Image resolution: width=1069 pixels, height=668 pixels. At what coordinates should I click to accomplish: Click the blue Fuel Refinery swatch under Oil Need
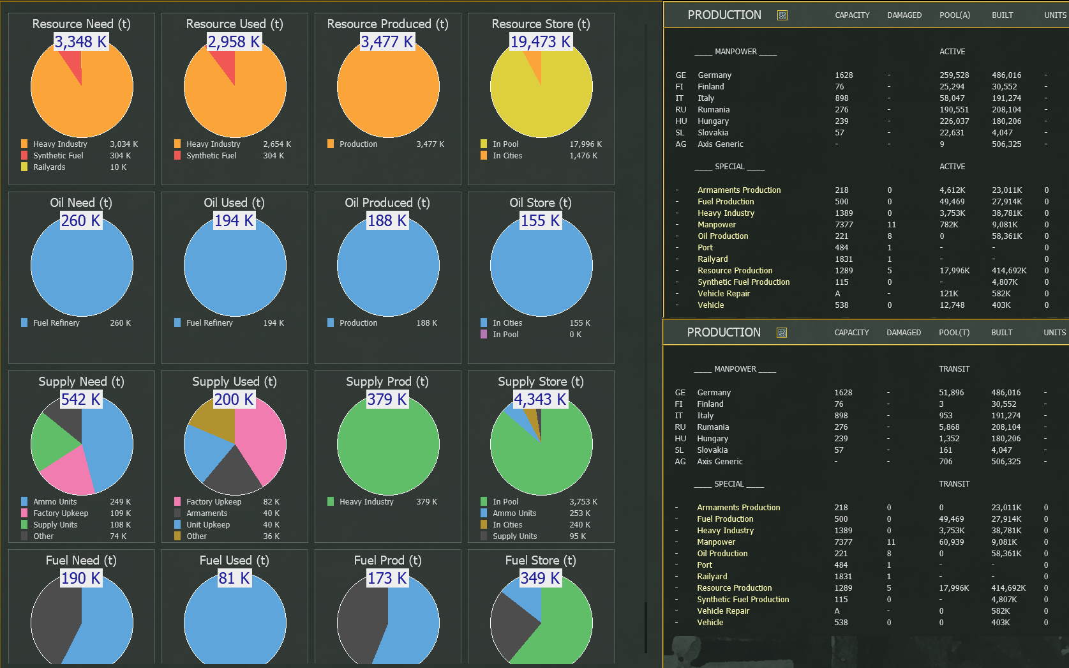click(24, 323)
